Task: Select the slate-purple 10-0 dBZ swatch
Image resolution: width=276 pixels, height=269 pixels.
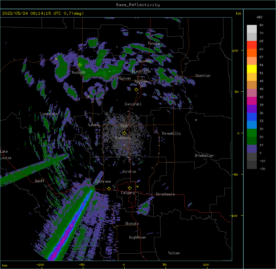Action: [x=252, y=149]
